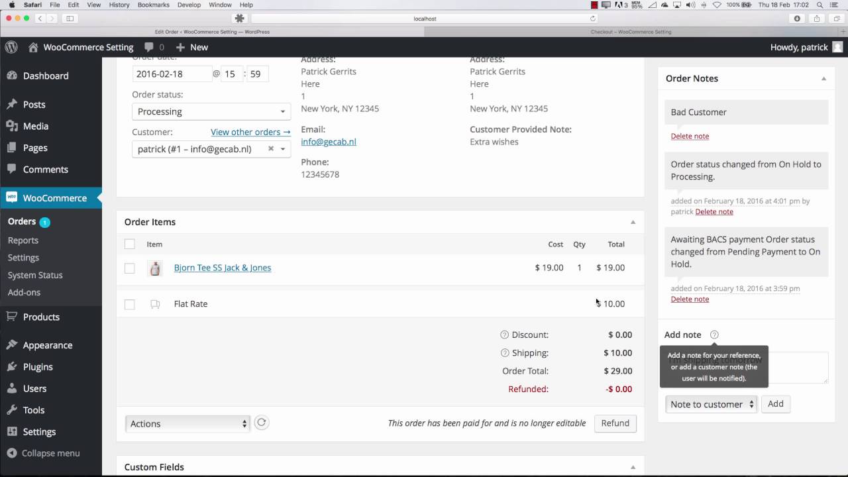Check the Bjorn Tee SS Jack & Jones row
This screenshot has width=848, height=477.
tap(130, 268)
